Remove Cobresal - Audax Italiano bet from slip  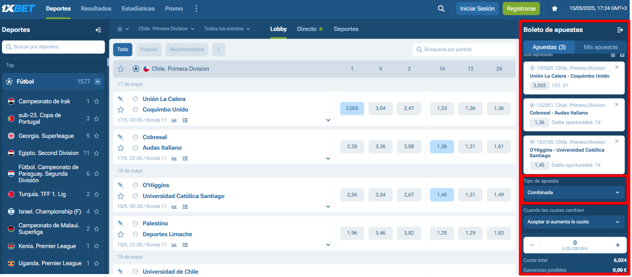617,104
